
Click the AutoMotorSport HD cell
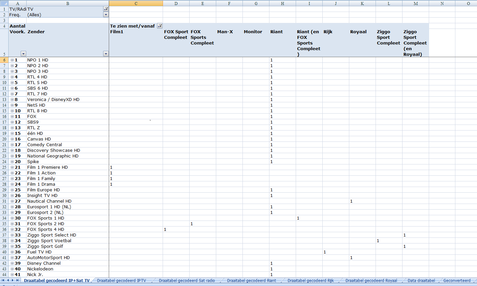68,258
